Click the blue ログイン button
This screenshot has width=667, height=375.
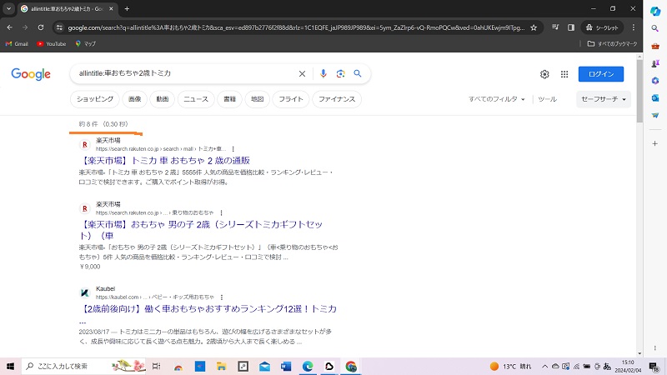coord(601,74)
